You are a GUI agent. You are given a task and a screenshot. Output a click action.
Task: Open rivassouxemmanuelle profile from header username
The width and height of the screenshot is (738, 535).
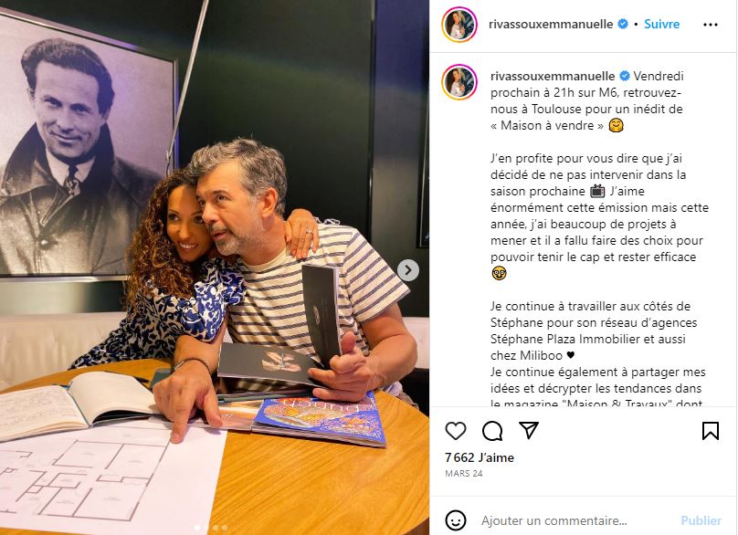click(551, 24)
